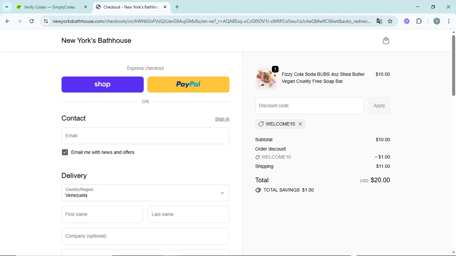Click the WELCOME10 order discount line
Viewport: 456px width, 256px height.
[x=323, y=157]
